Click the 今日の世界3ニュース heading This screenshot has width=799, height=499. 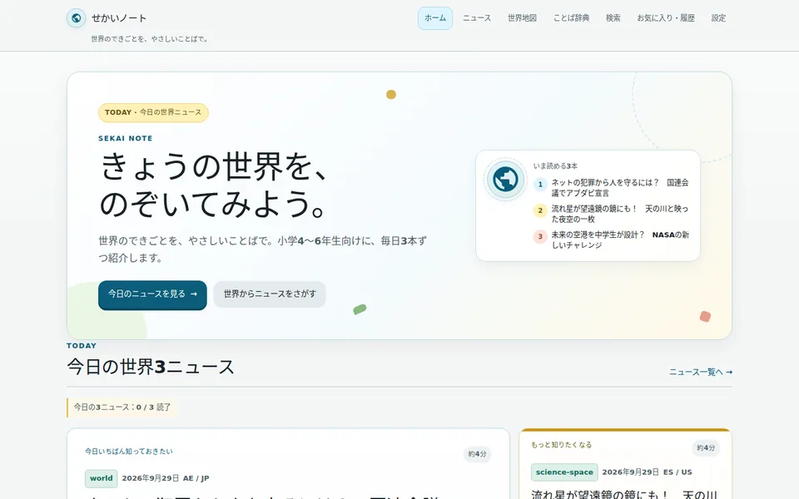coord(151,367)
